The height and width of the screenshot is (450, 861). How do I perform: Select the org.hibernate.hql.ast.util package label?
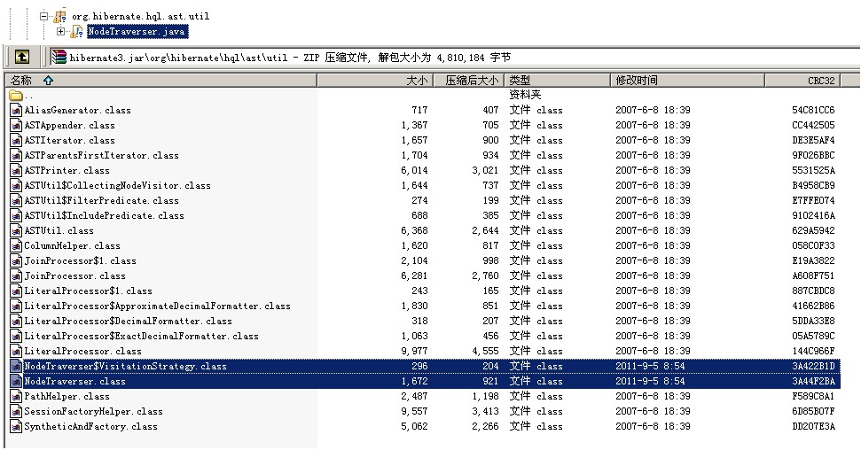tap(141, 17)
